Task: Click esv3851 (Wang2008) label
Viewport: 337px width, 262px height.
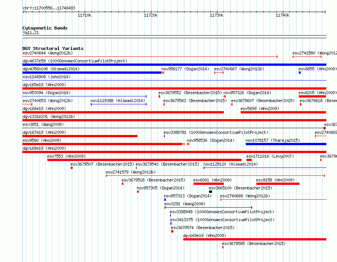Action: coord(43,124)
